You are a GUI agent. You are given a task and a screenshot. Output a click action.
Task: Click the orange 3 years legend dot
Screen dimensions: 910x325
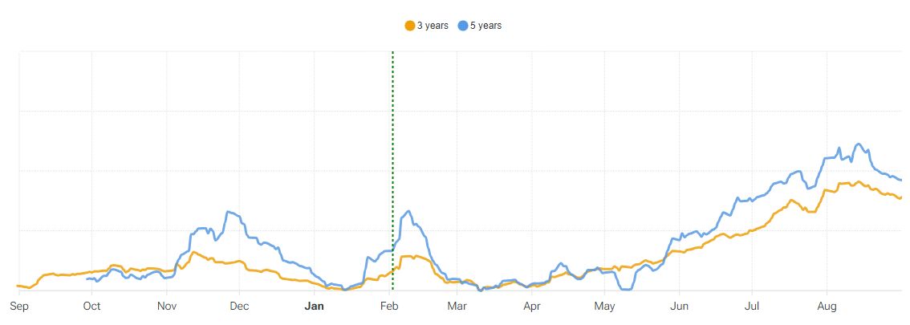coord(410,26)
